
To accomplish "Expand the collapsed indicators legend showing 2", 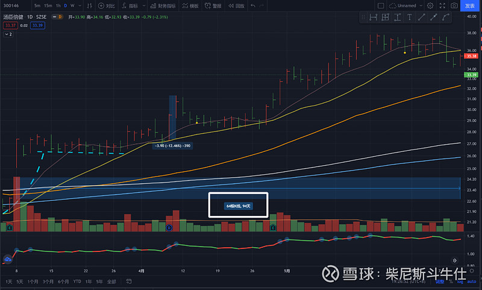I will coord(8,34).
